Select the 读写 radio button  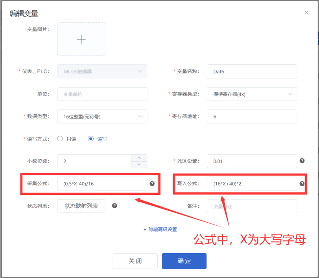[90, 139]
